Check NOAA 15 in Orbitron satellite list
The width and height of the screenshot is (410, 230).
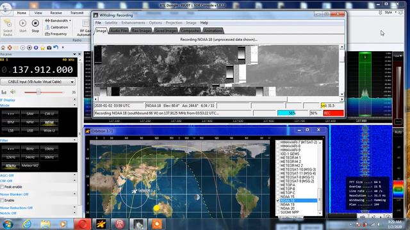[278, 197]
